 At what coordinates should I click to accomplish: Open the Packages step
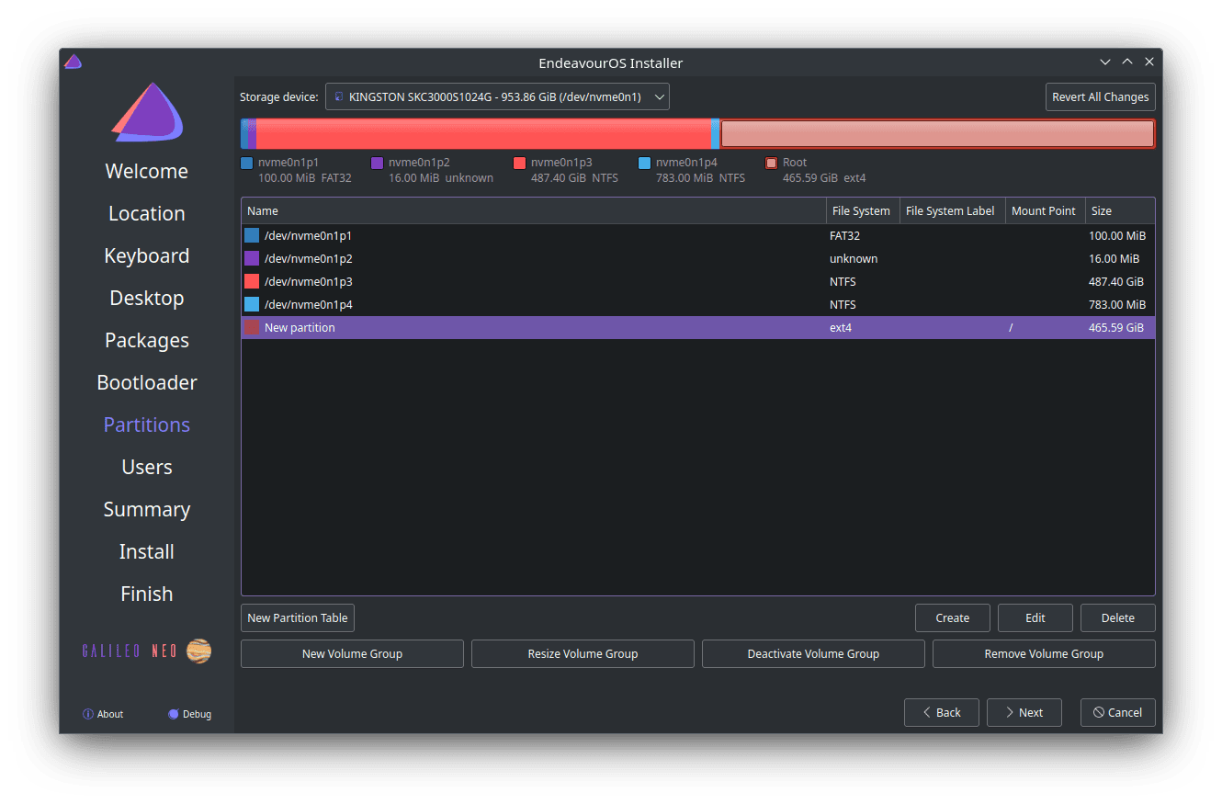147,340
